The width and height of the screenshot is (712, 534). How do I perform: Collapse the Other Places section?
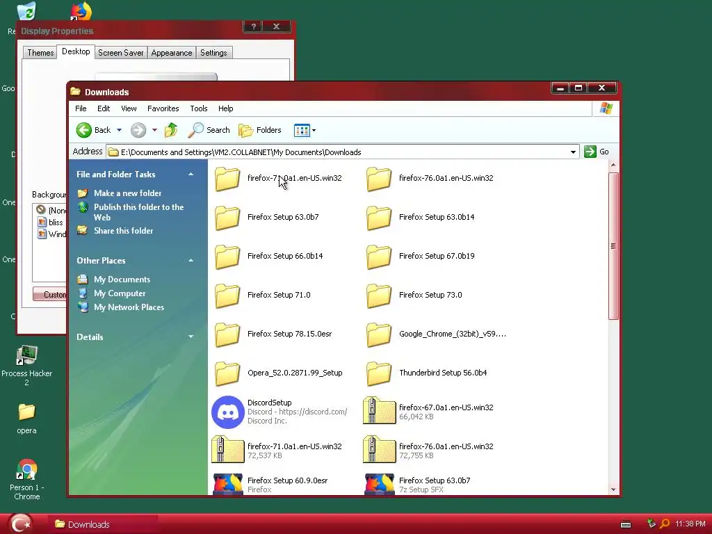[x=191, y=261]
